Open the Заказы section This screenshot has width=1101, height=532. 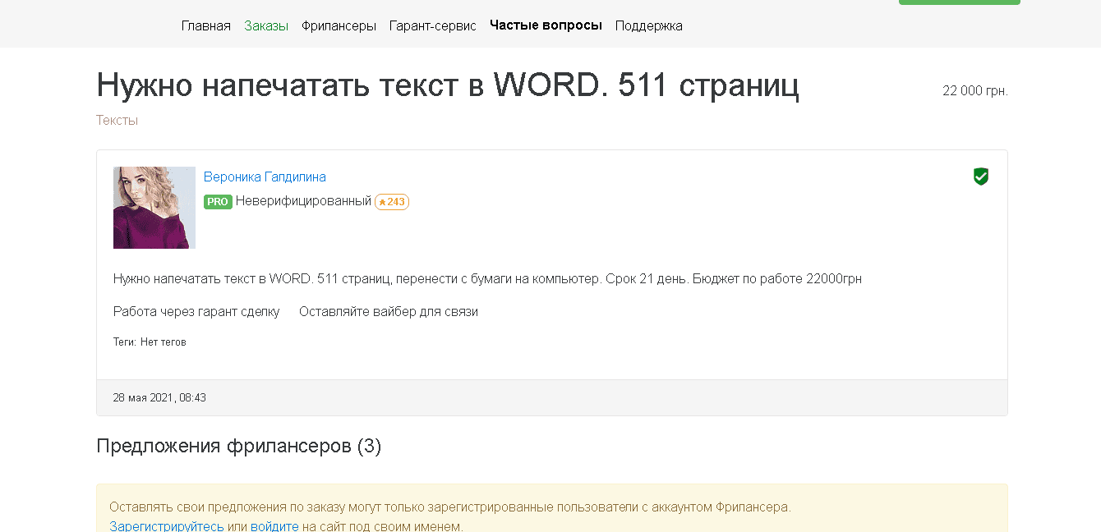tap(266, 25)
